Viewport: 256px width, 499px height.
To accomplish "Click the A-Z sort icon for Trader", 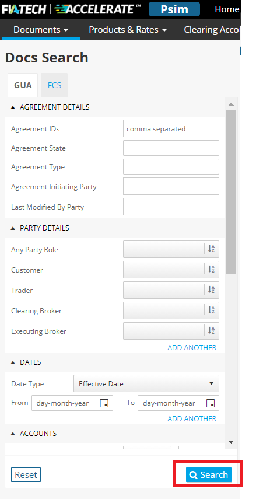I will click(212, 290).
